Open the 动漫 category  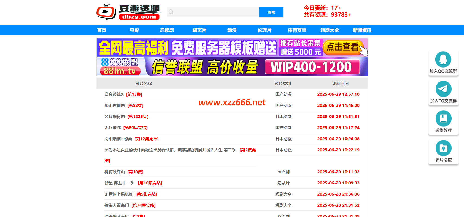coord(232,30)
